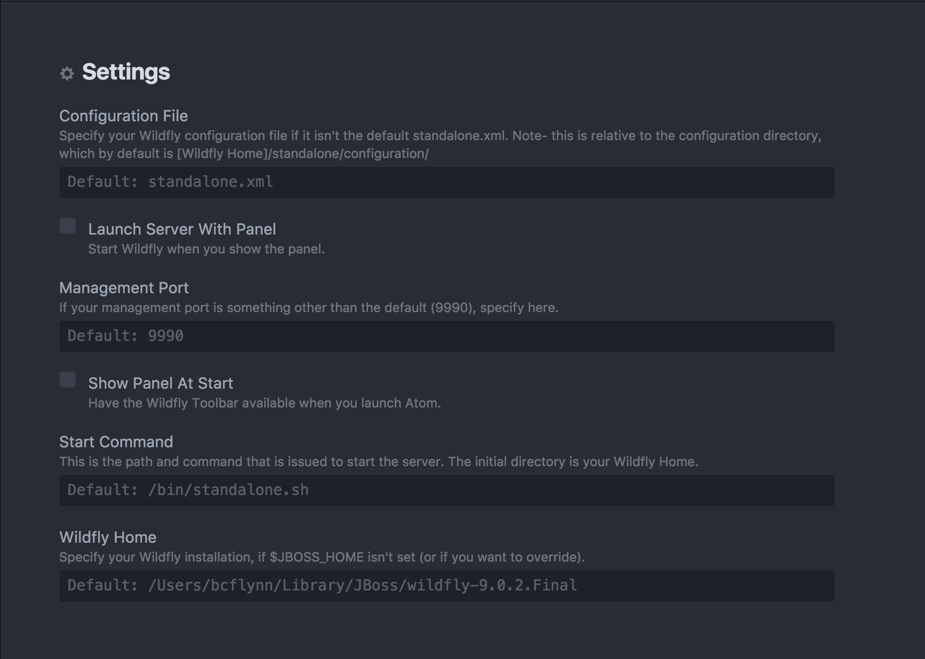Click the 'Start Wildfly when you show the panel.' description

[x=206, y=249]
